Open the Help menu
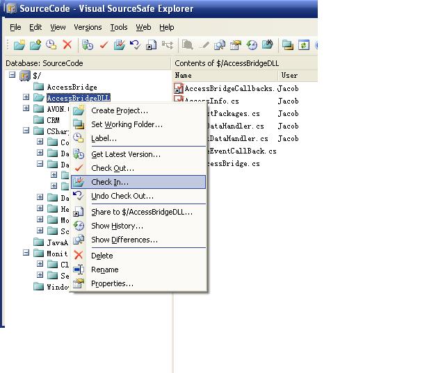The image size is (445, 373). (x=167, y=27)
